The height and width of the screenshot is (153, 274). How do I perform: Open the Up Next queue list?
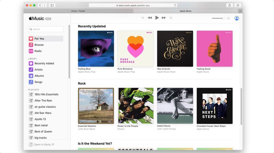(228, 18)
